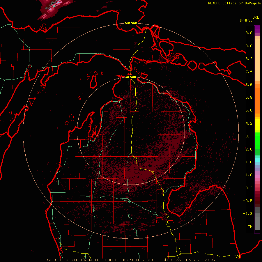The width and height of the screenshot is (262, 262).
Task: Click the 5.0 scale value
Action: [x=249, y=110]
